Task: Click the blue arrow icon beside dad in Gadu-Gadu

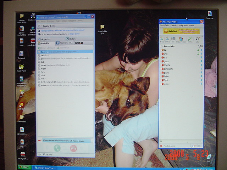Action: click(201, 57)
